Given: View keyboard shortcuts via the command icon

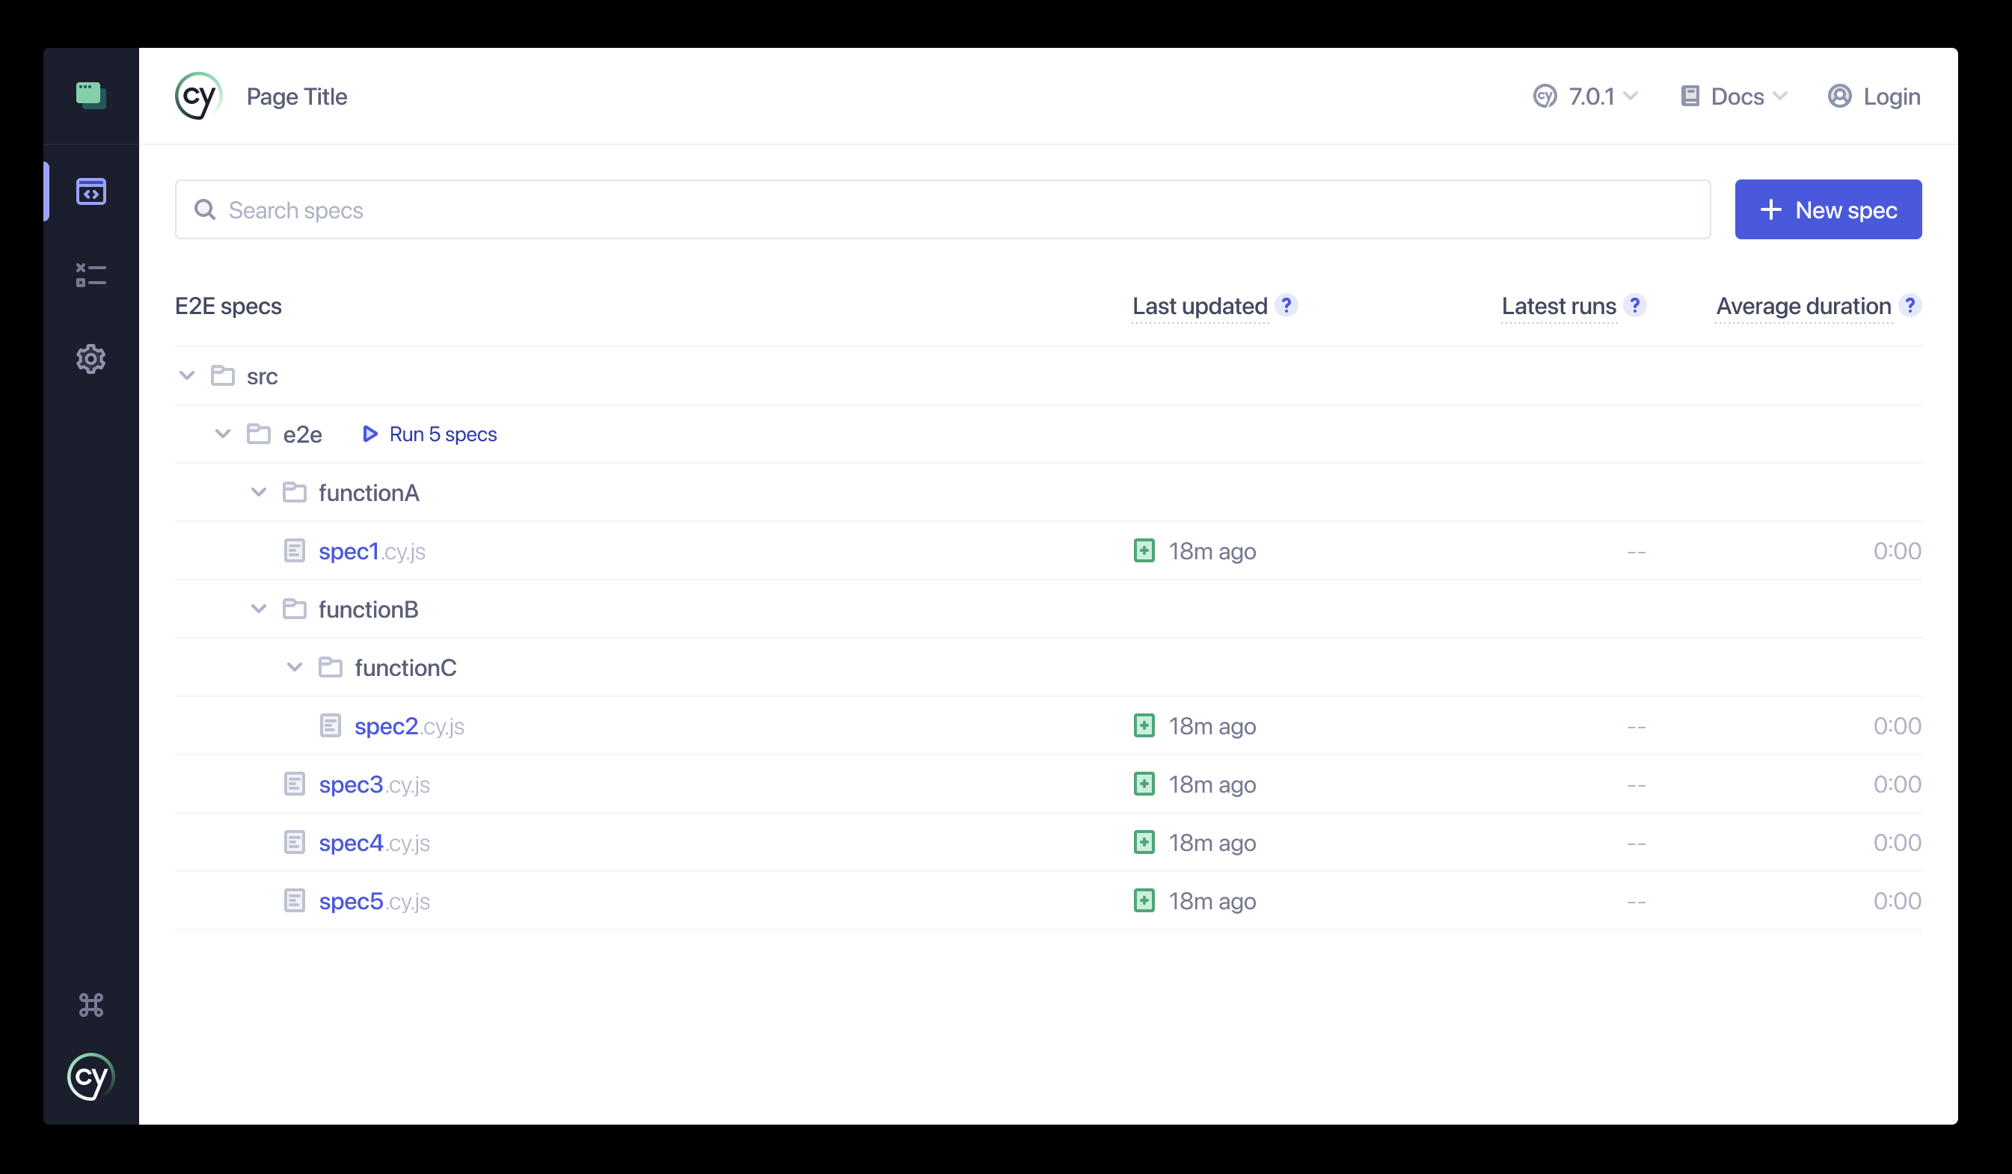Looking at the screenshot, I should (91, 1005).
